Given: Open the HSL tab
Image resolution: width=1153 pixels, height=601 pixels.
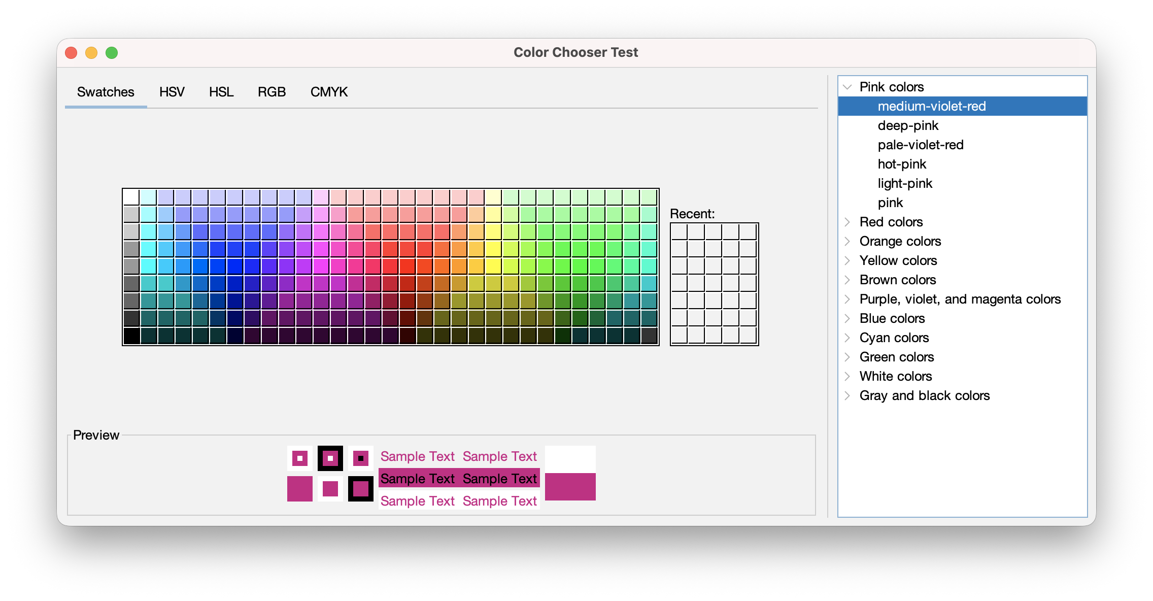Looking at the screenshot, I should pyautogui.click(x=221, y=92).
